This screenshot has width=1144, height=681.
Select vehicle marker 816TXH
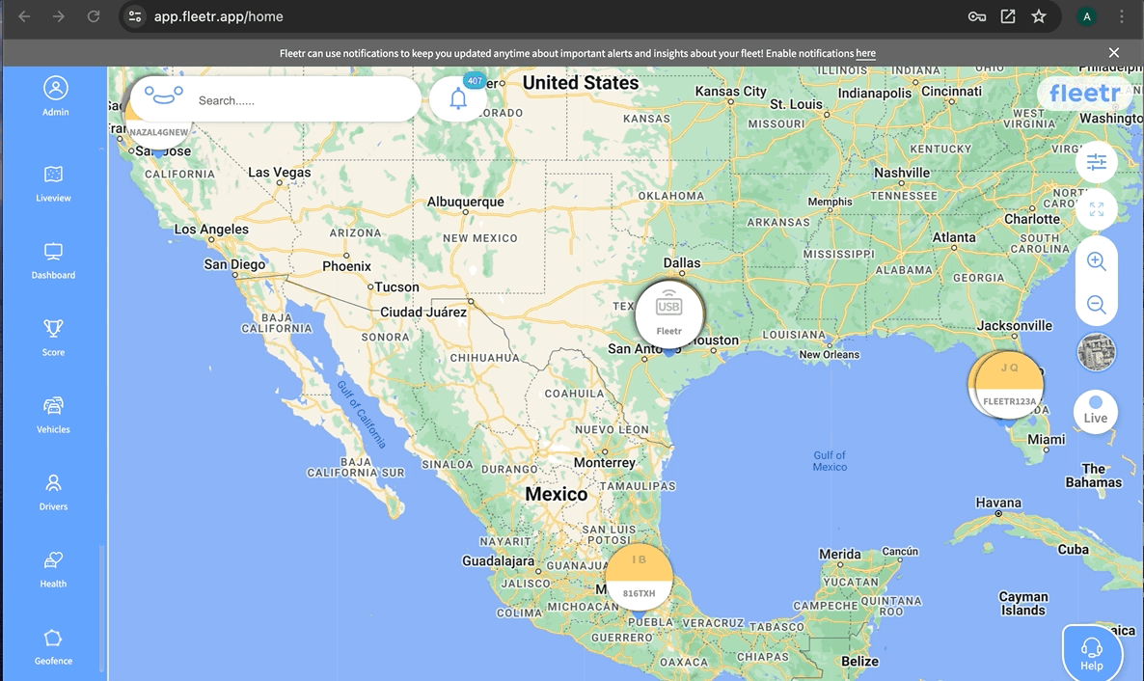[x=640, y=577]
